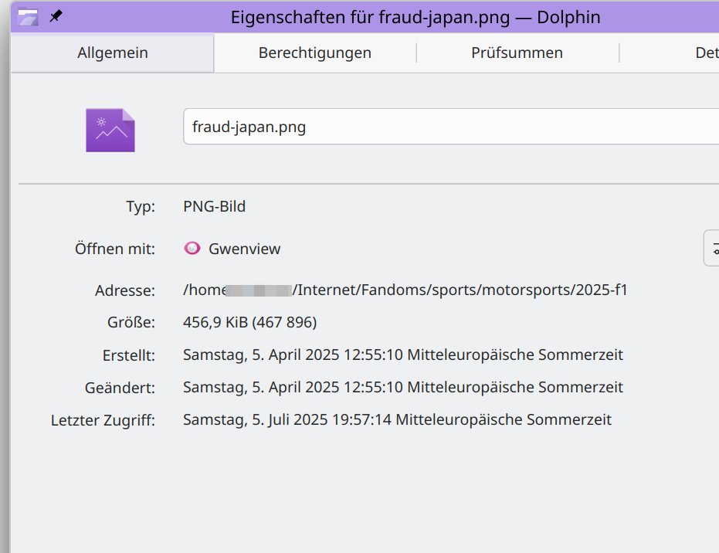Screen dimensions: 719x553
Task: Click the 'Gwenview' open-with label
Action: coord(244,249)
